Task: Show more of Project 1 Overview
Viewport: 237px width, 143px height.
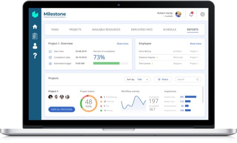Action: (123, 44)
